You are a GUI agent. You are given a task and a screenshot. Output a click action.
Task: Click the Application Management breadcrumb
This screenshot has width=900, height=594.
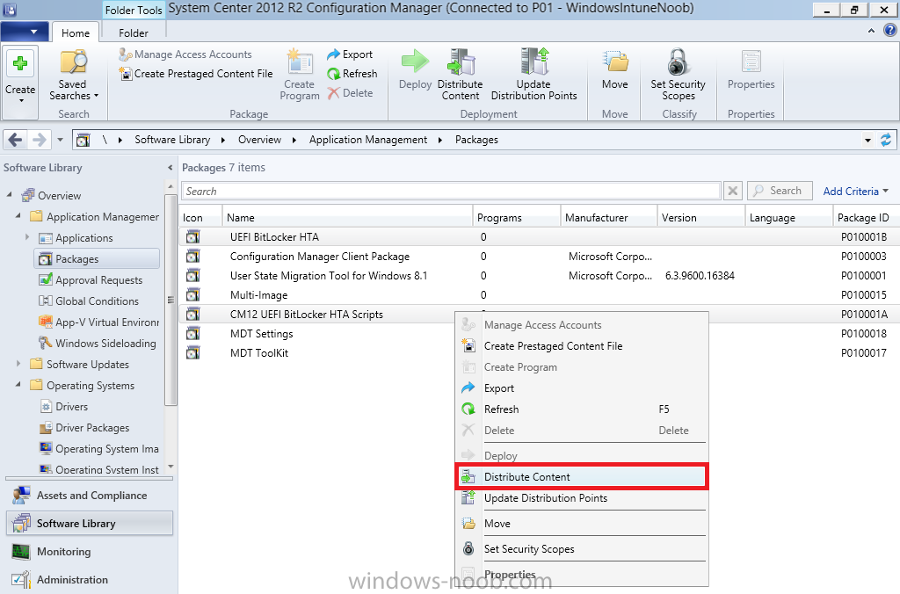pyautogui.click(x=368, y=140)
